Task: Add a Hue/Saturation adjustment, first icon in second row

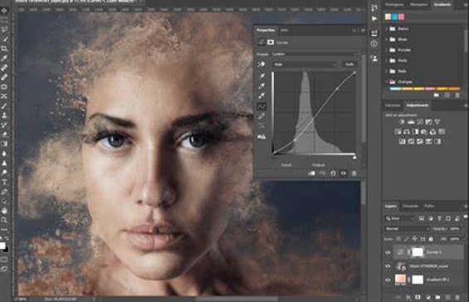Action: click(x=398, y=132)
